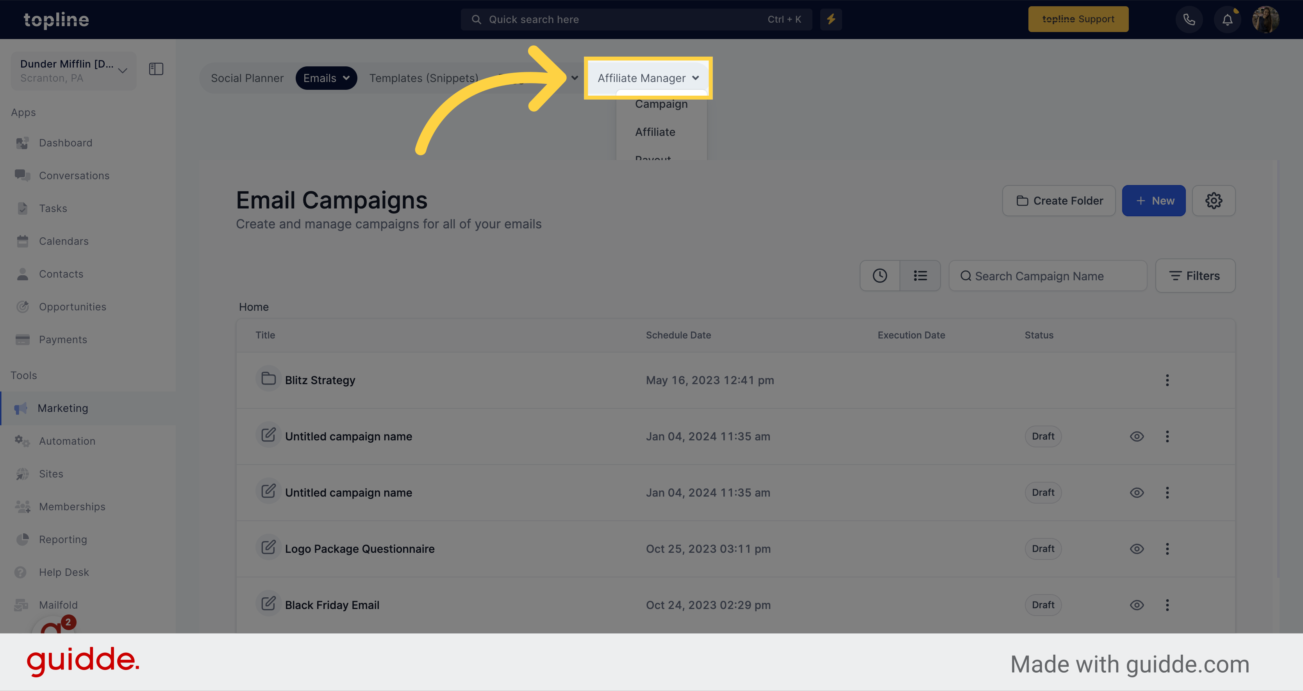Switch to the list view icon
The image size is (1303, 691).
pyautogui.click(x=920, y=276)
